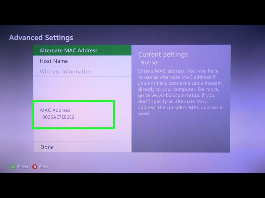Click the Not set status text

pos(150,63)
